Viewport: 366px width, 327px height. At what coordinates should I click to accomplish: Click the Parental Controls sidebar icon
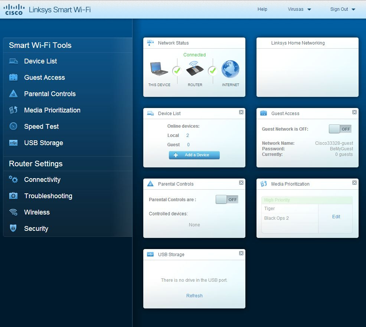pos(13,94)
